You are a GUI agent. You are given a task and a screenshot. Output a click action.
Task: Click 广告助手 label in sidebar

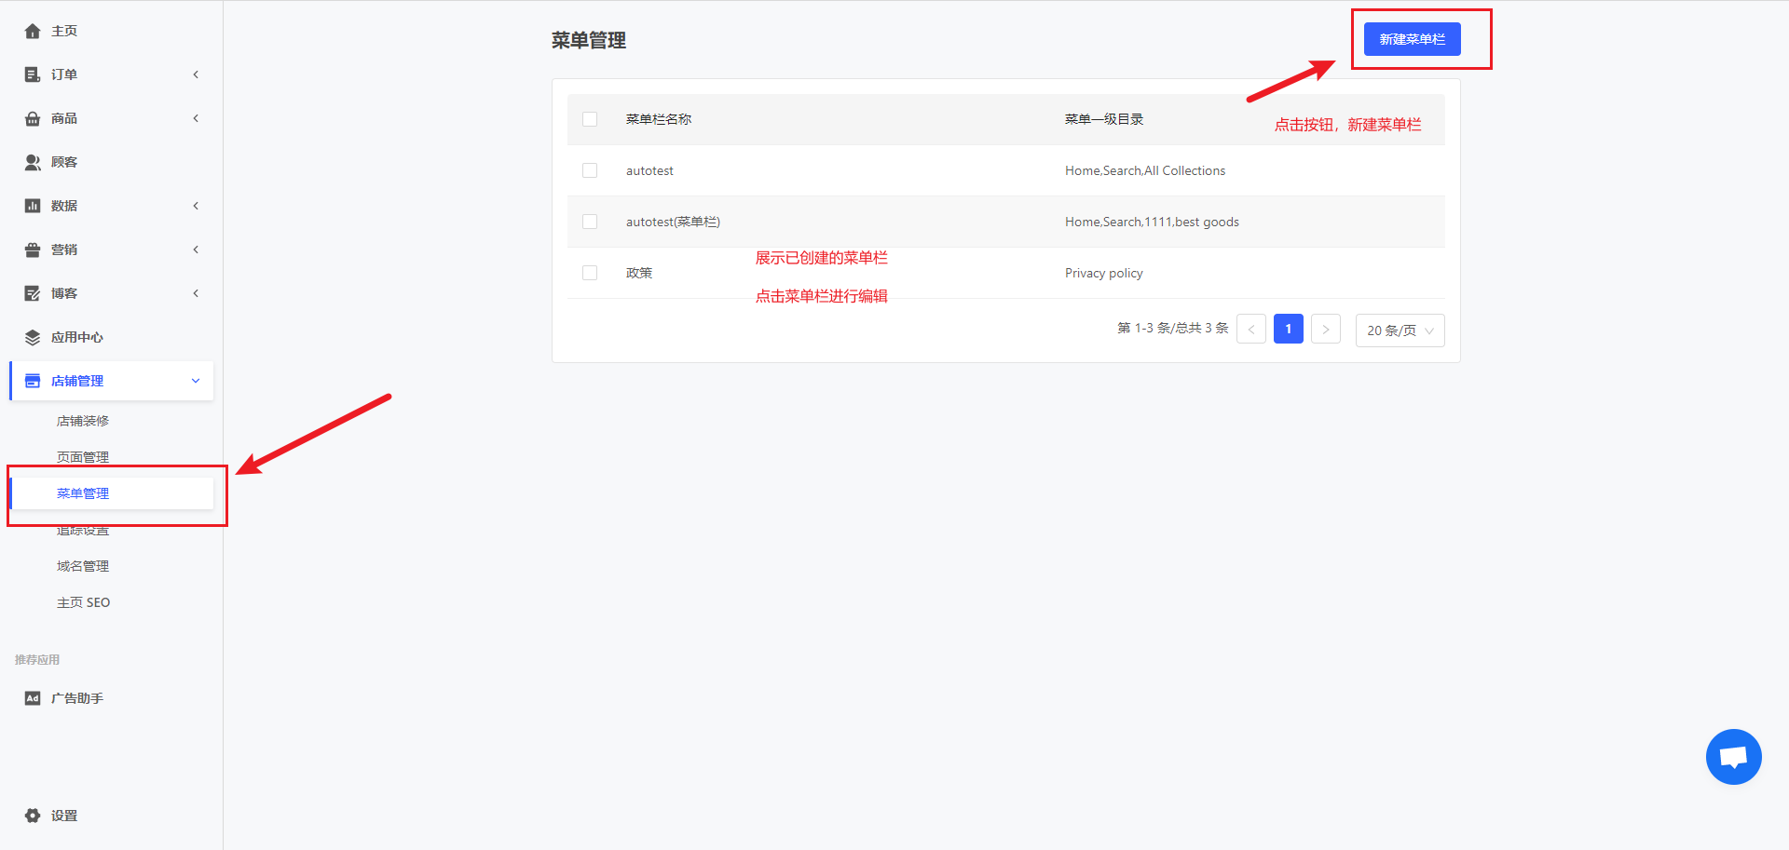[77, 698]
